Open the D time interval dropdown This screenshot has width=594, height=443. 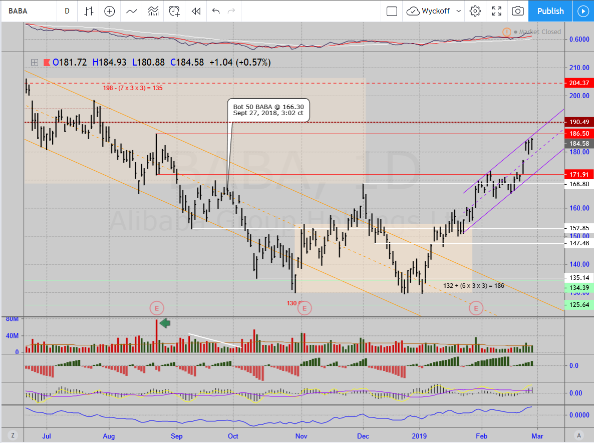pyautogui.click(x=67, y=11)
